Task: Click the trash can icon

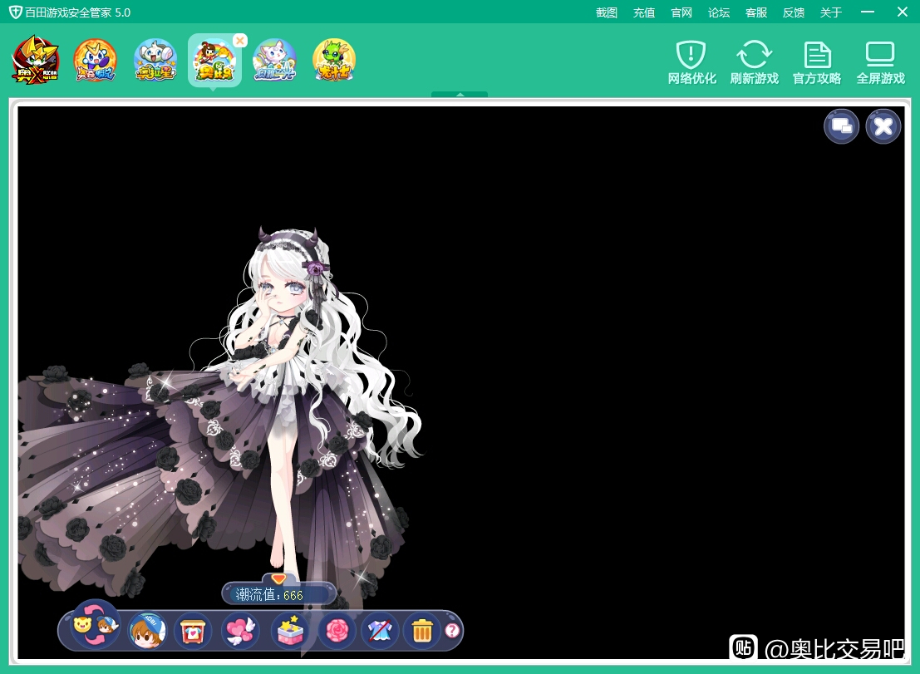Action: pos(422,631)
